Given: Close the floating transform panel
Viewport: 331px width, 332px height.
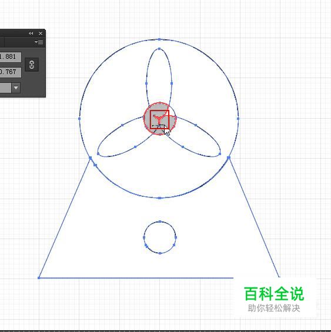Looking at the screenshot, I should 41,33.
